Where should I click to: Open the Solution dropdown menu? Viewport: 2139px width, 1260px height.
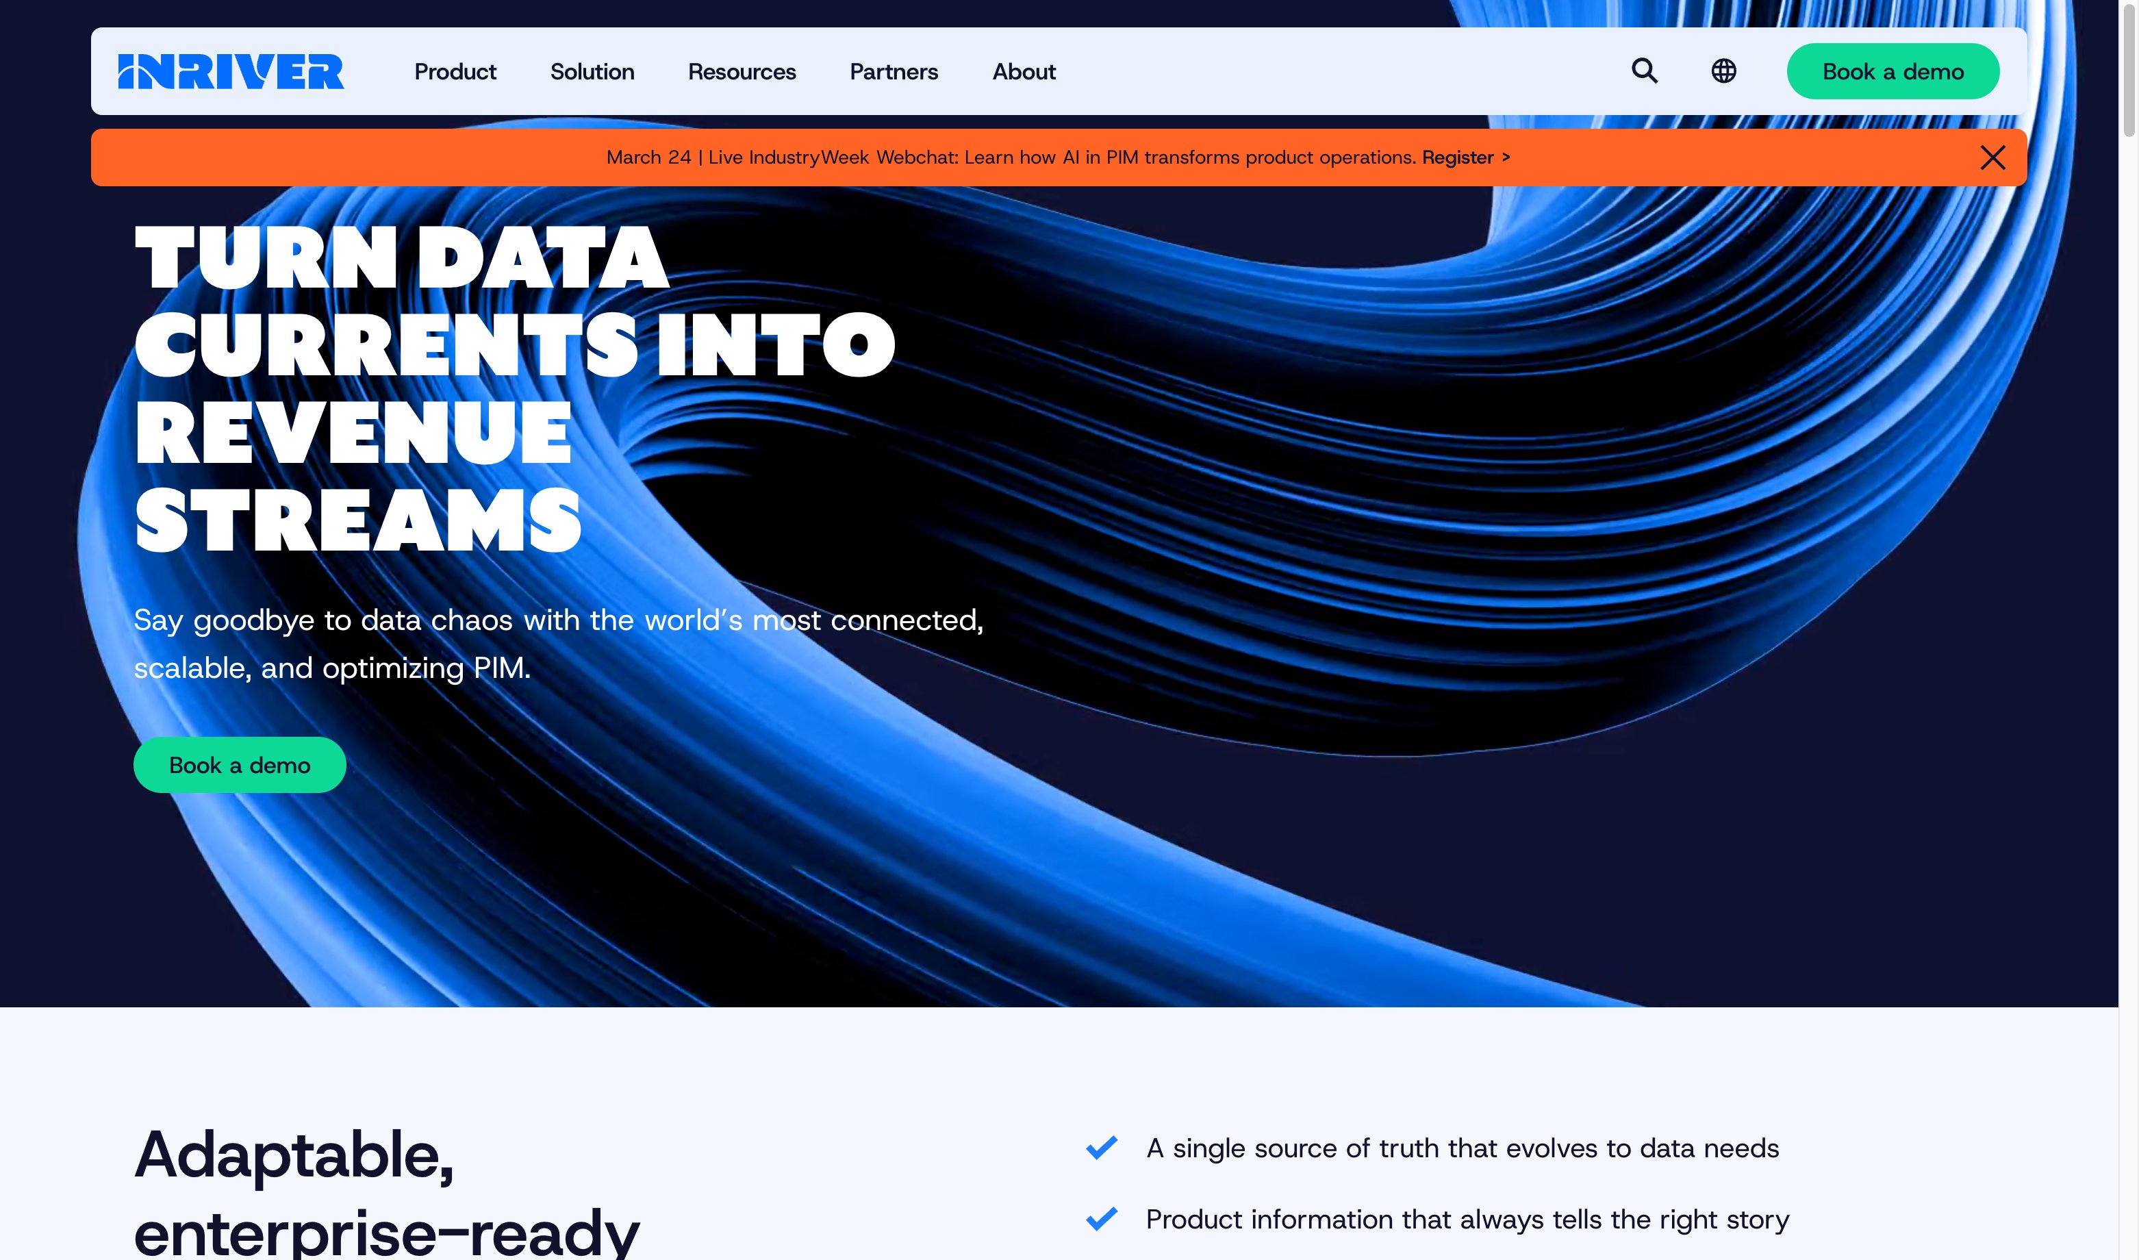pyautogui.click(x=592, y=71)
